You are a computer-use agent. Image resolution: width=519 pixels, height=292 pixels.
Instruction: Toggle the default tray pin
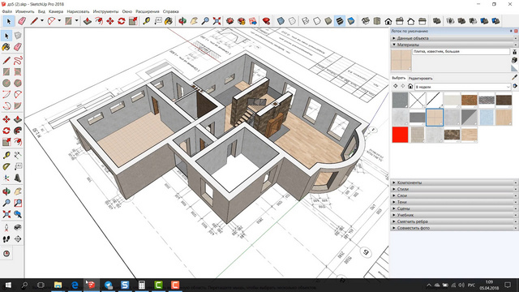coord(511,31)
